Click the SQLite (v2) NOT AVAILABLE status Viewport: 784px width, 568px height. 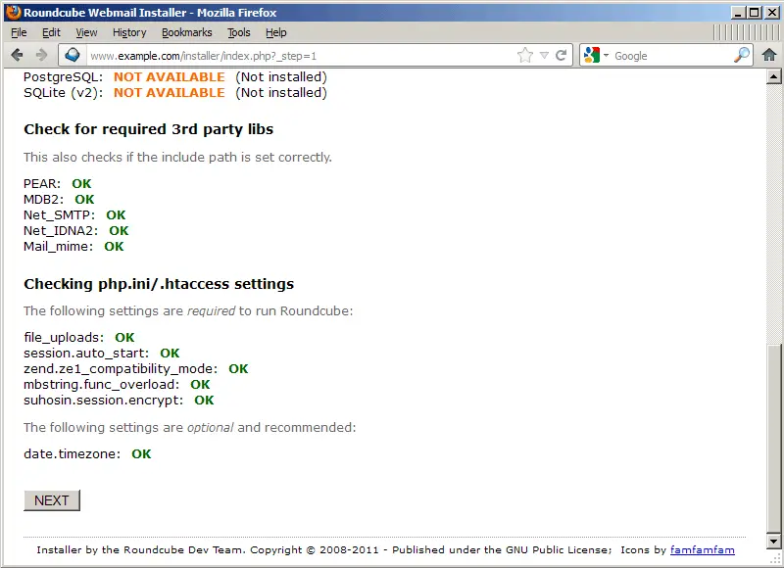pos(169,92)
